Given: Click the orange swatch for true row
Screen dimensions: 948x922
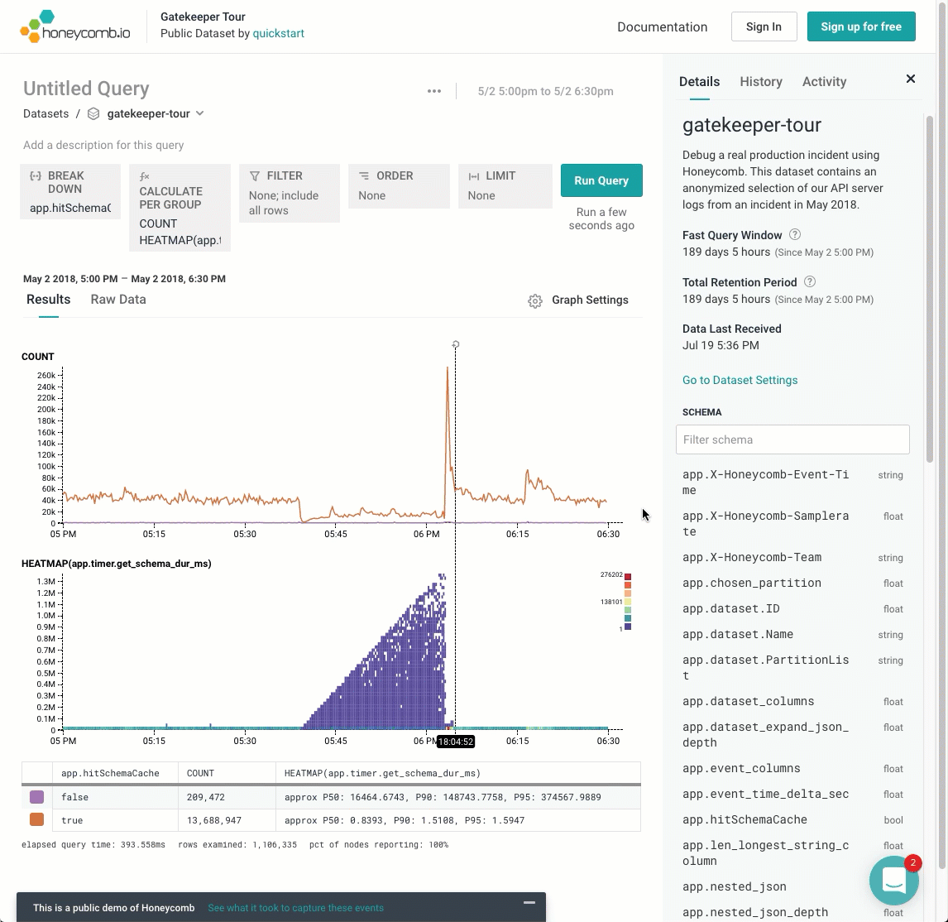Looking at the screenshot, I should (36, 820).
